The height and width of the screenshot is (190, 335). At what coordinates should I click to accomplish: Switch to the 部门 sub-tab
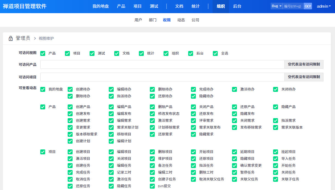click(153, 20)
